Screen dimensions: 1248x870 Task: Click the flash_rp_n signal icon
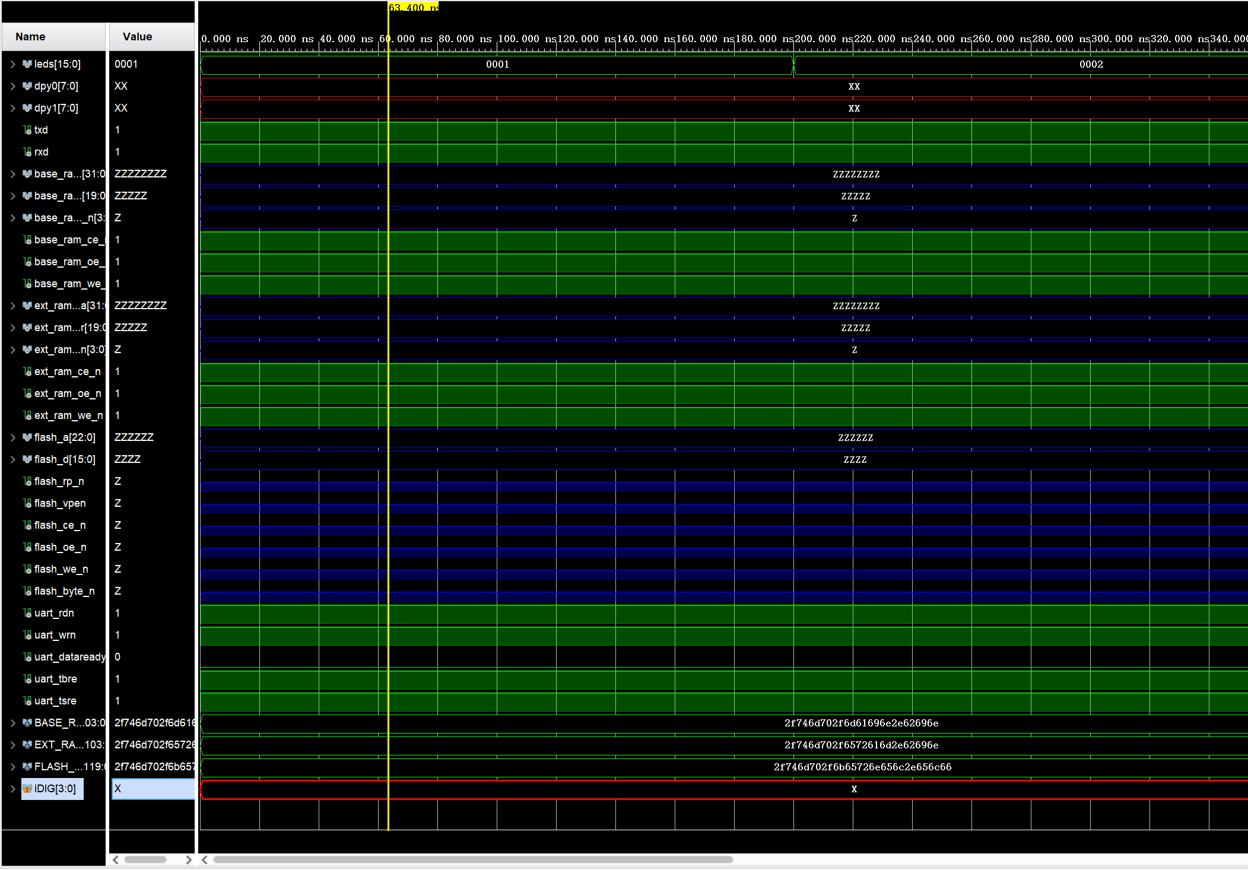27,481
